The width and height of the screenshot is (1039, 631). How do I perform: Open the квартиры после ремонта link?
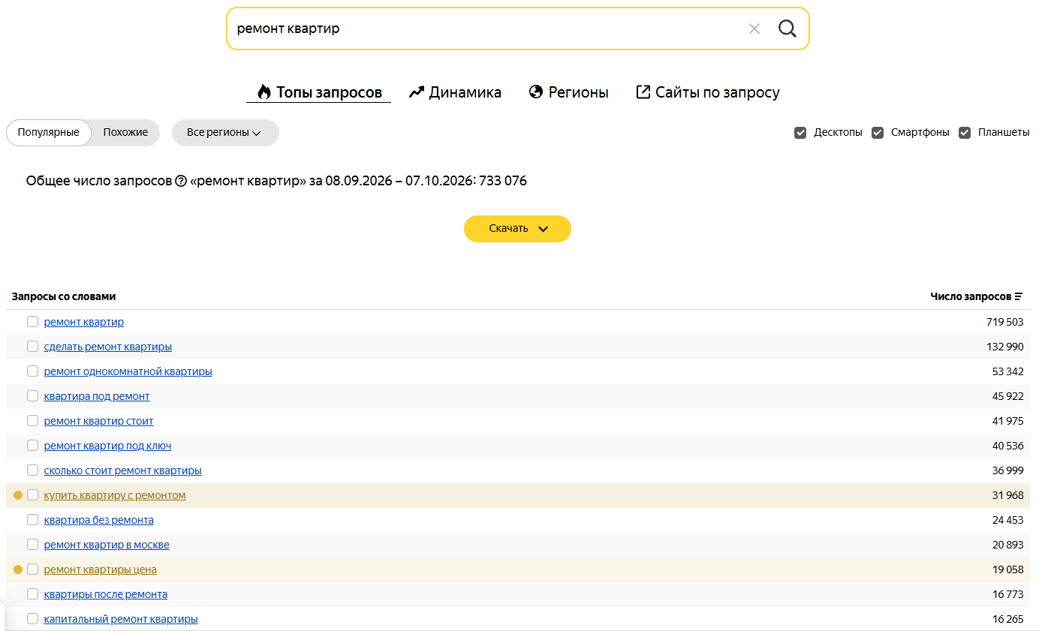coord(106,594)
